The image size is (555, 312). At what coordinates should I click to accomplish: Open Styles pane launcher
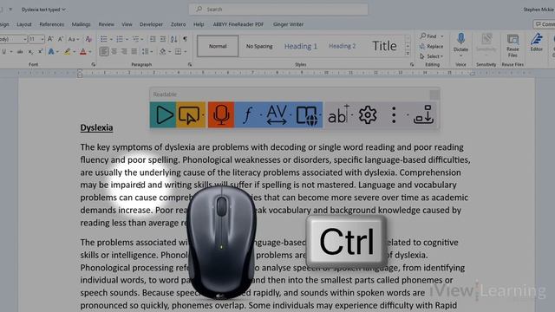point(412,64)
